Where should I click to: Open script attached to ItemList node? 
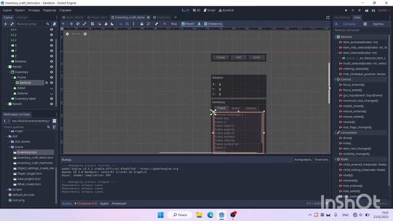pos(47,83)
